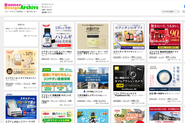The image size is (185, 123).
Task: Click イエロー tag under エリクシール card
Action: [x=18, y=83]
